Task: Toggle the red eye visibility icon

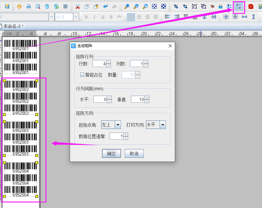Action: coord(212,6)
